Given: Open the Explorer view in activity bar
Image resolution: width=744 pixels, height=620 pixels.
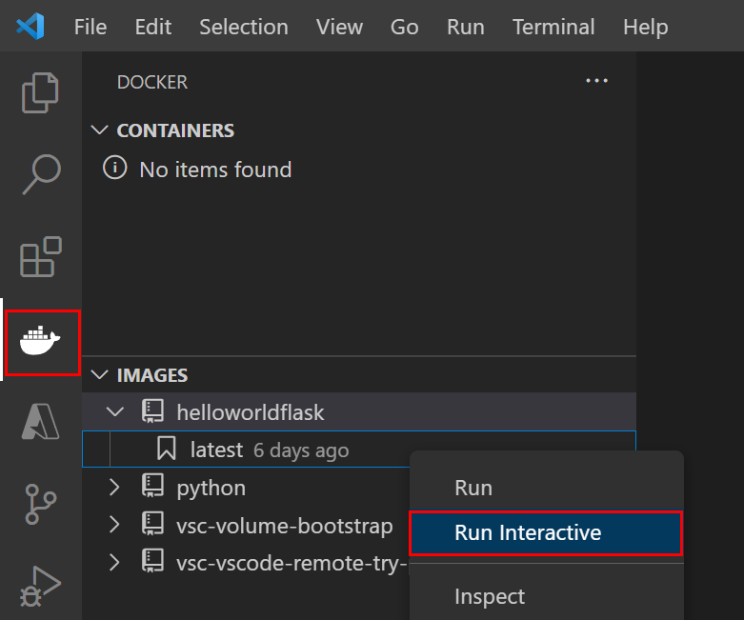Looking at the screenshot, I should coord(41,91).
